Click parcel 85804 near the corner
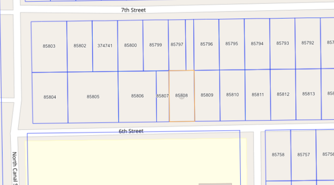 pos(49,97)
